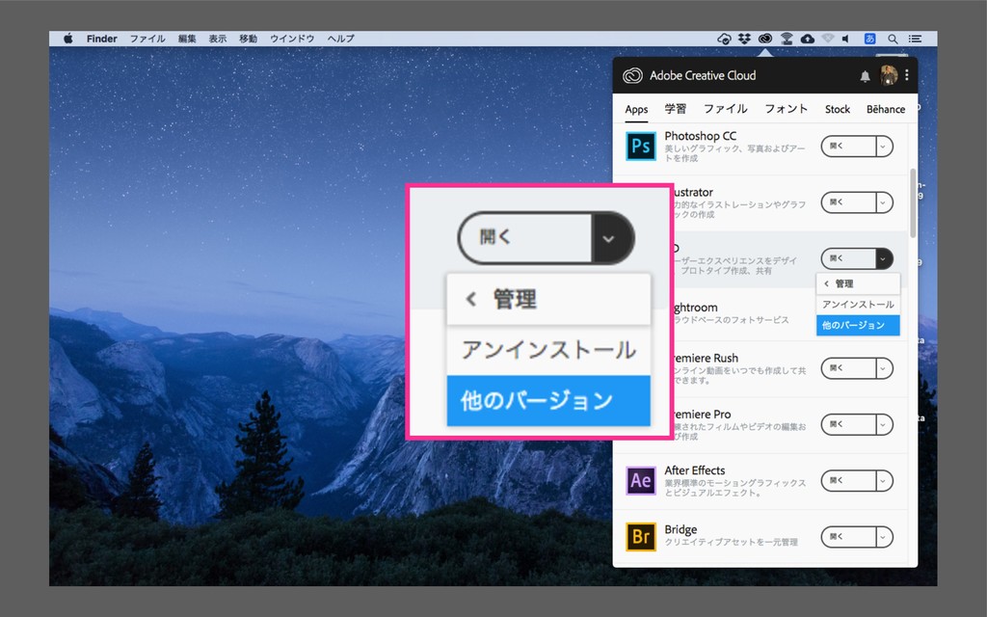Click 開く button for Bridge
The height and width of the screenshot is (617, 987).
pyautogui.click(x=848, y=537)
